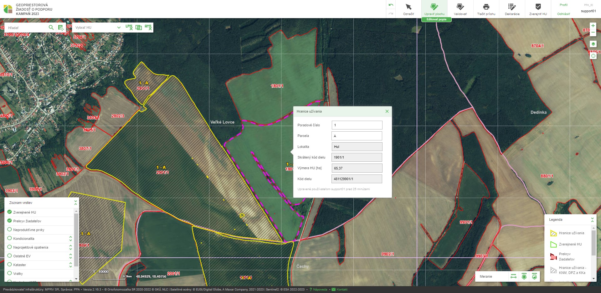The height and width of the screenshot is (293, 601).
Task: Select the measure partial area tool
Action: 534,276
